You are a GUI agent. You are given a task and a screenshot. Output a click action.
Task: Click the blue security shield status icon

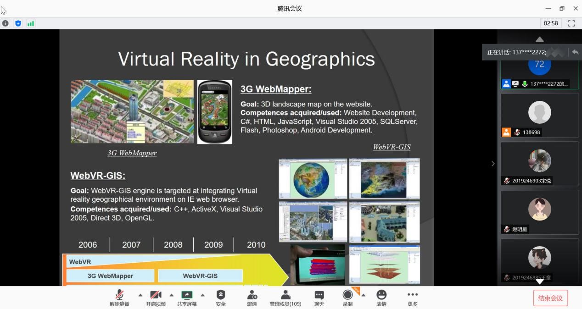coord(18,23)
